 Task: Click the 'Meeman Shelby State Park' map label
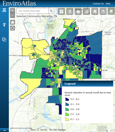pyautogui.click(x=50, y=26)
